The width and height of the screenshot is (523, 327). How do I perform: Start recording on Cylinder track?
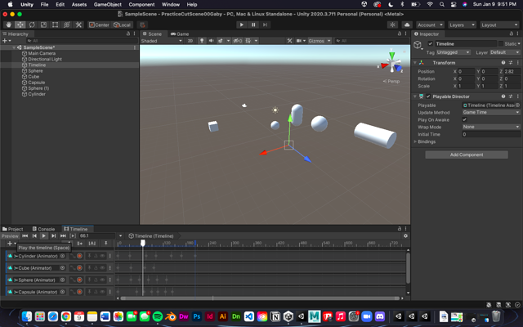coord(79,256)
